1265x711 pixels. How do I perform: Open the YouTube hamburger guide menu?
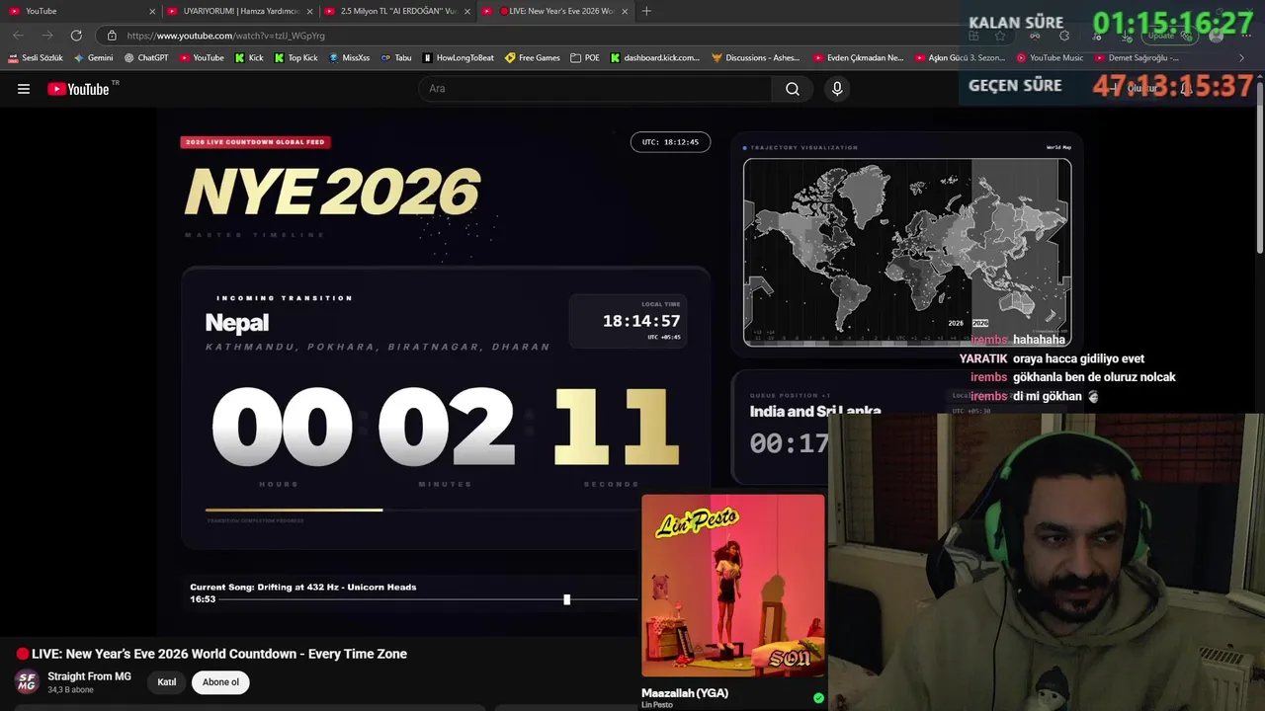coord(24,89)
